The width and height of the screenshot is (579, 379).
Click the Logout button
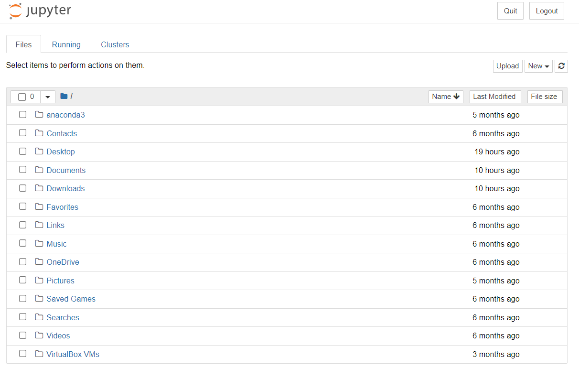(x=547, y=11)
